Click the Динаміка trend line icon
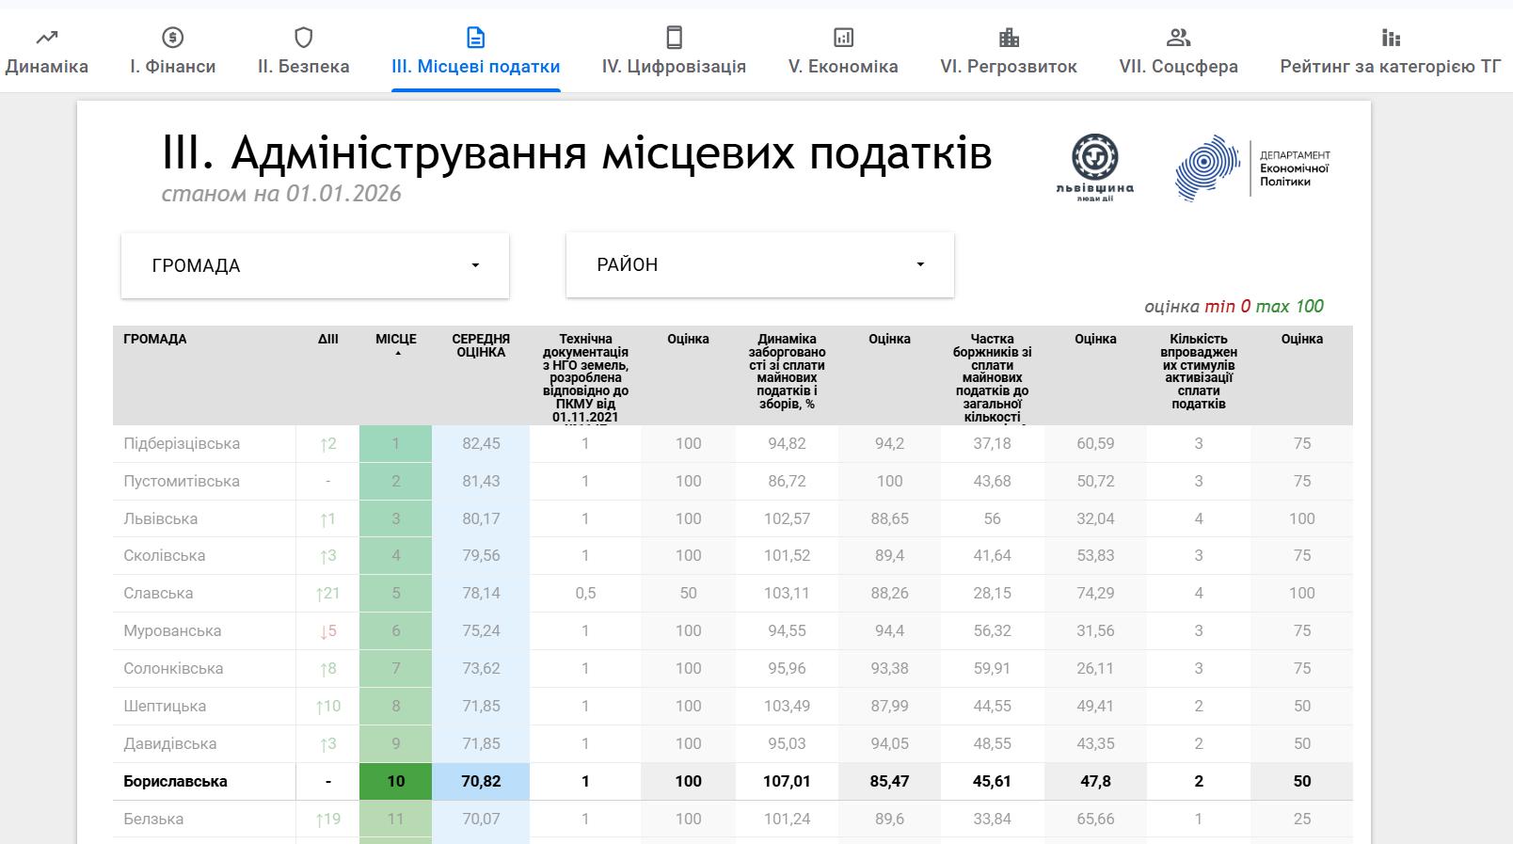1513x844 pixels. (x=46, y=38)
